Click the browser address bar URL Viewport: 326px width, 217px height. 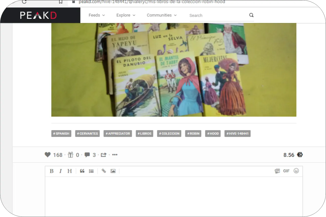152,2
